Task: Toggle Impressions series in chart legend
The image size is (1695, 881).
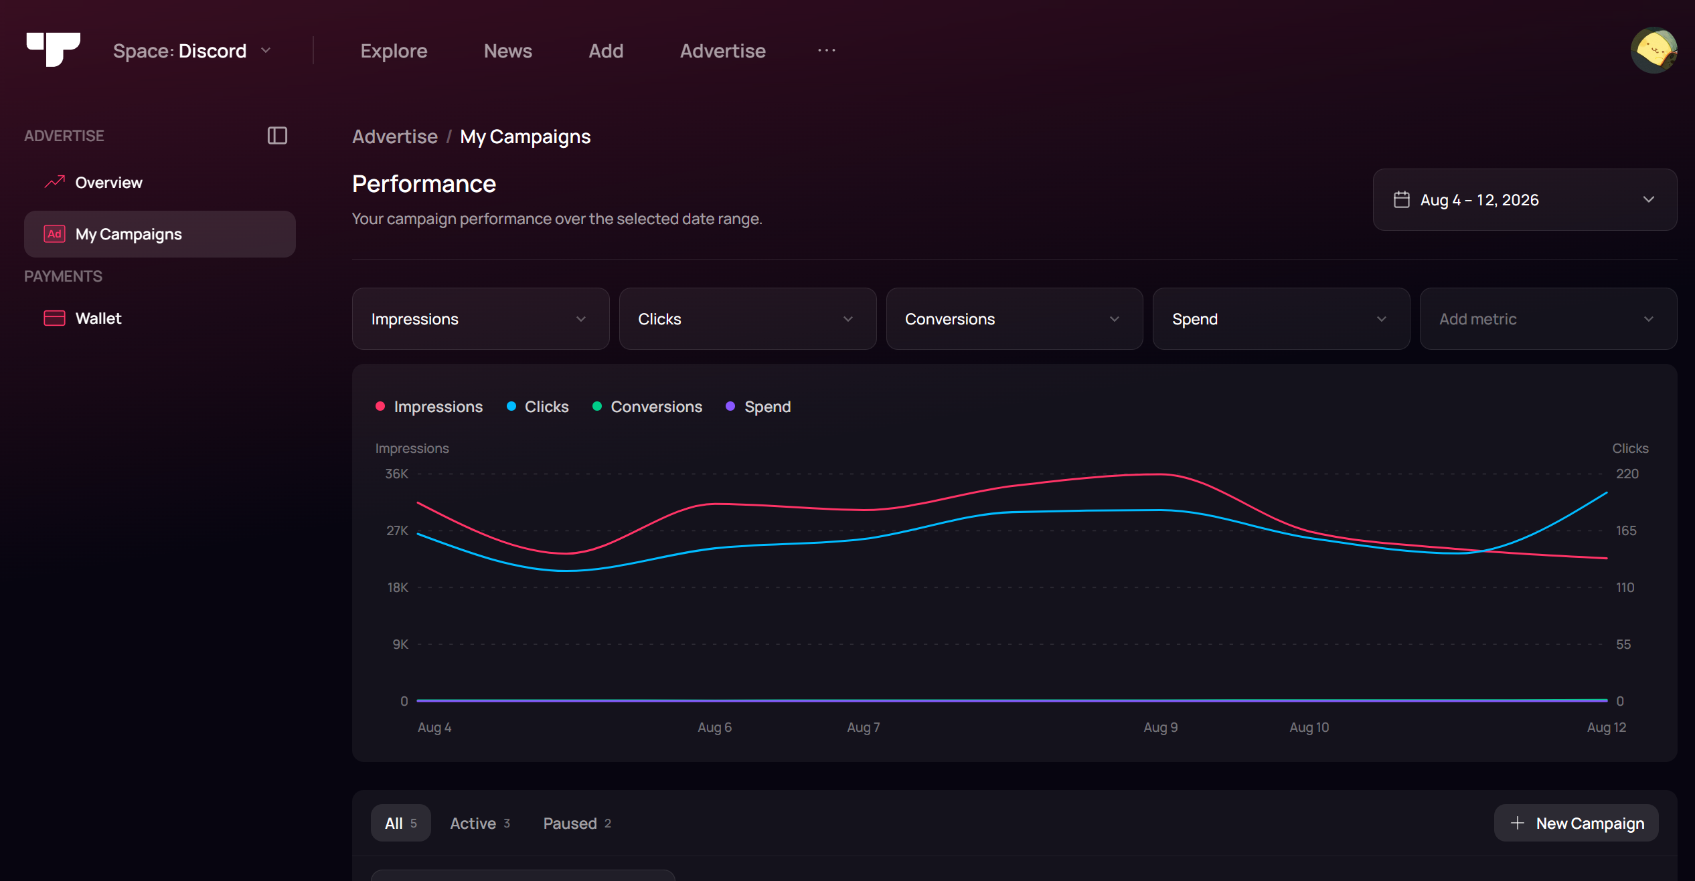Action: tap(428, 407)
